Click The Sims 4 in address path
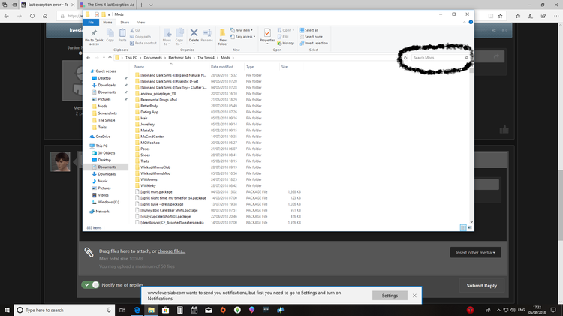 pos(206,58)
